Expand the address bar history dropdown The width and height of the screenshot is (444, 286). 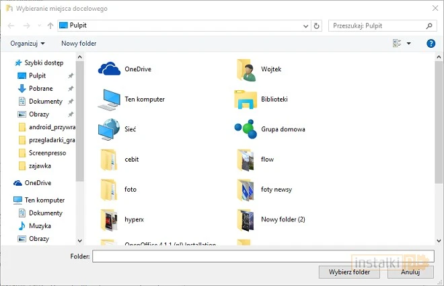pos(305,26)
